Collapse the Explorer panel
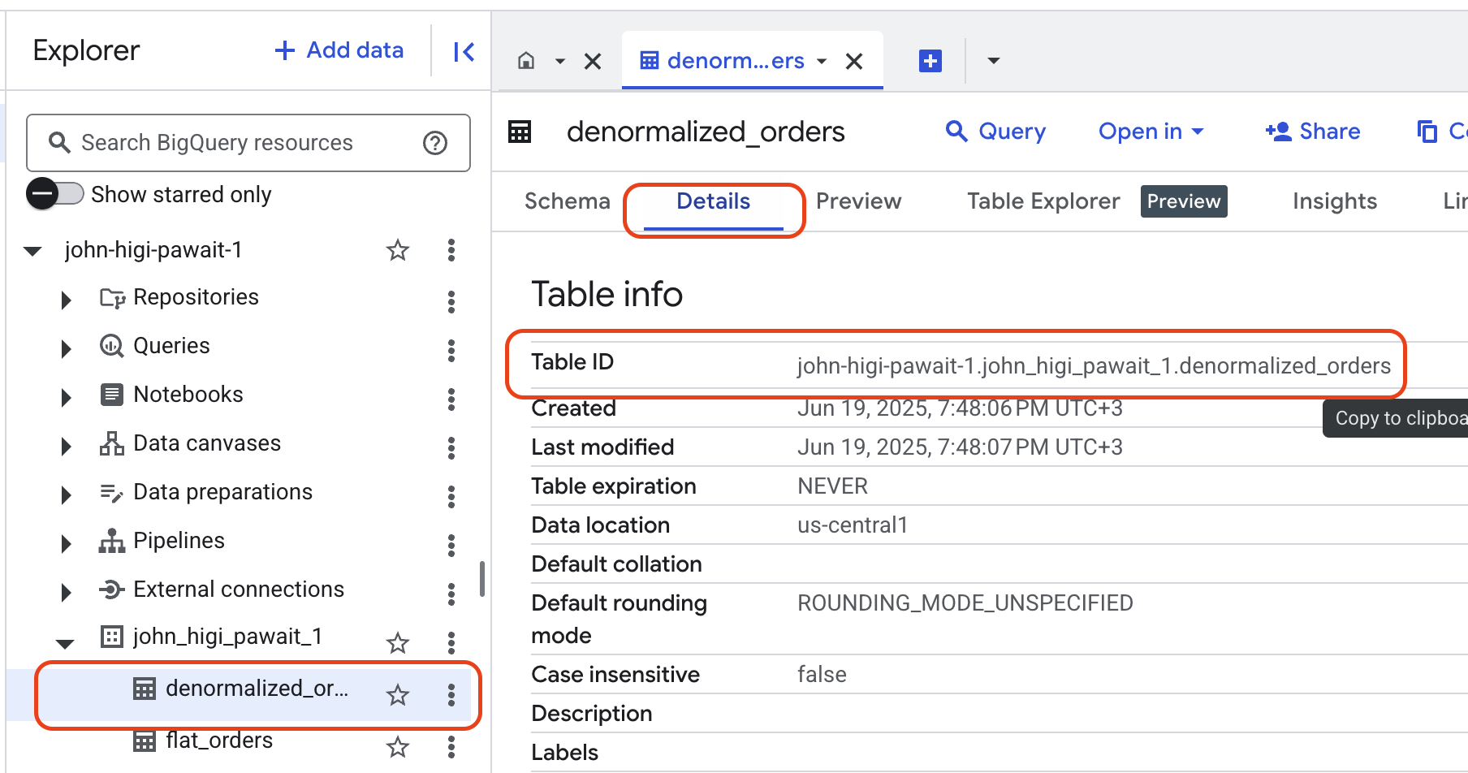This screenshot has height=773, width=1468. coord(462,50)
